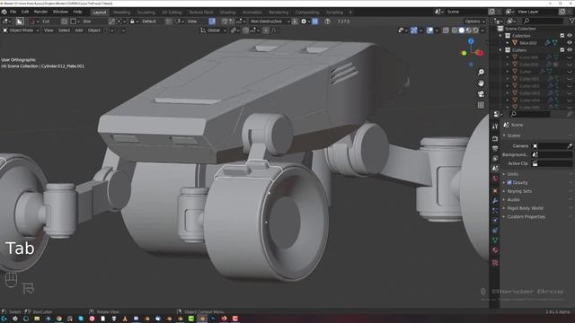Screen dimensions: 575x323
Task: Open the Object Mode dropdown
Action: click(21, 31)
